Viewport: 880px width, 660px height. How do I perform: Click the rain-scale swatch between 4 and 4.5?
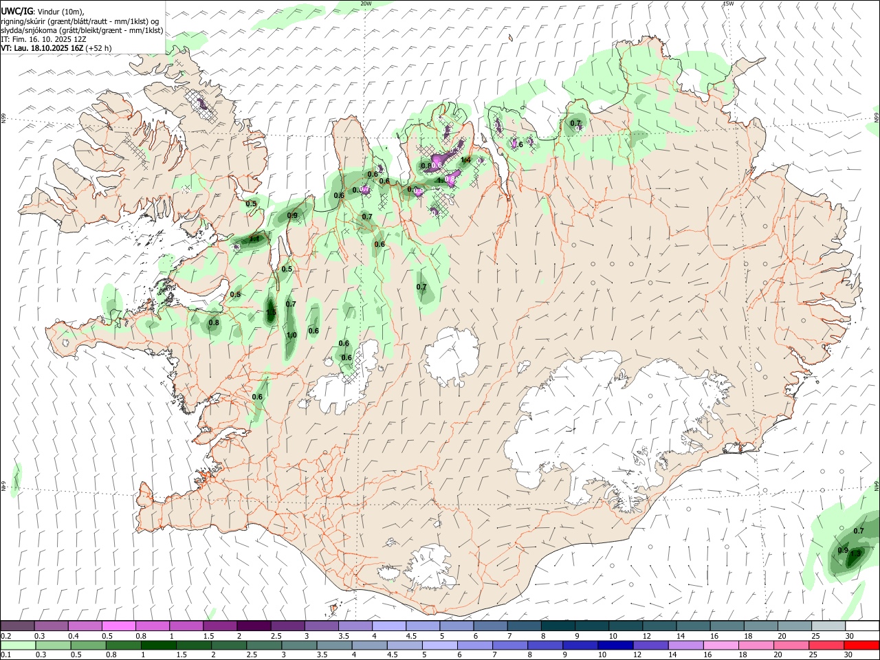tap(368, 645)
